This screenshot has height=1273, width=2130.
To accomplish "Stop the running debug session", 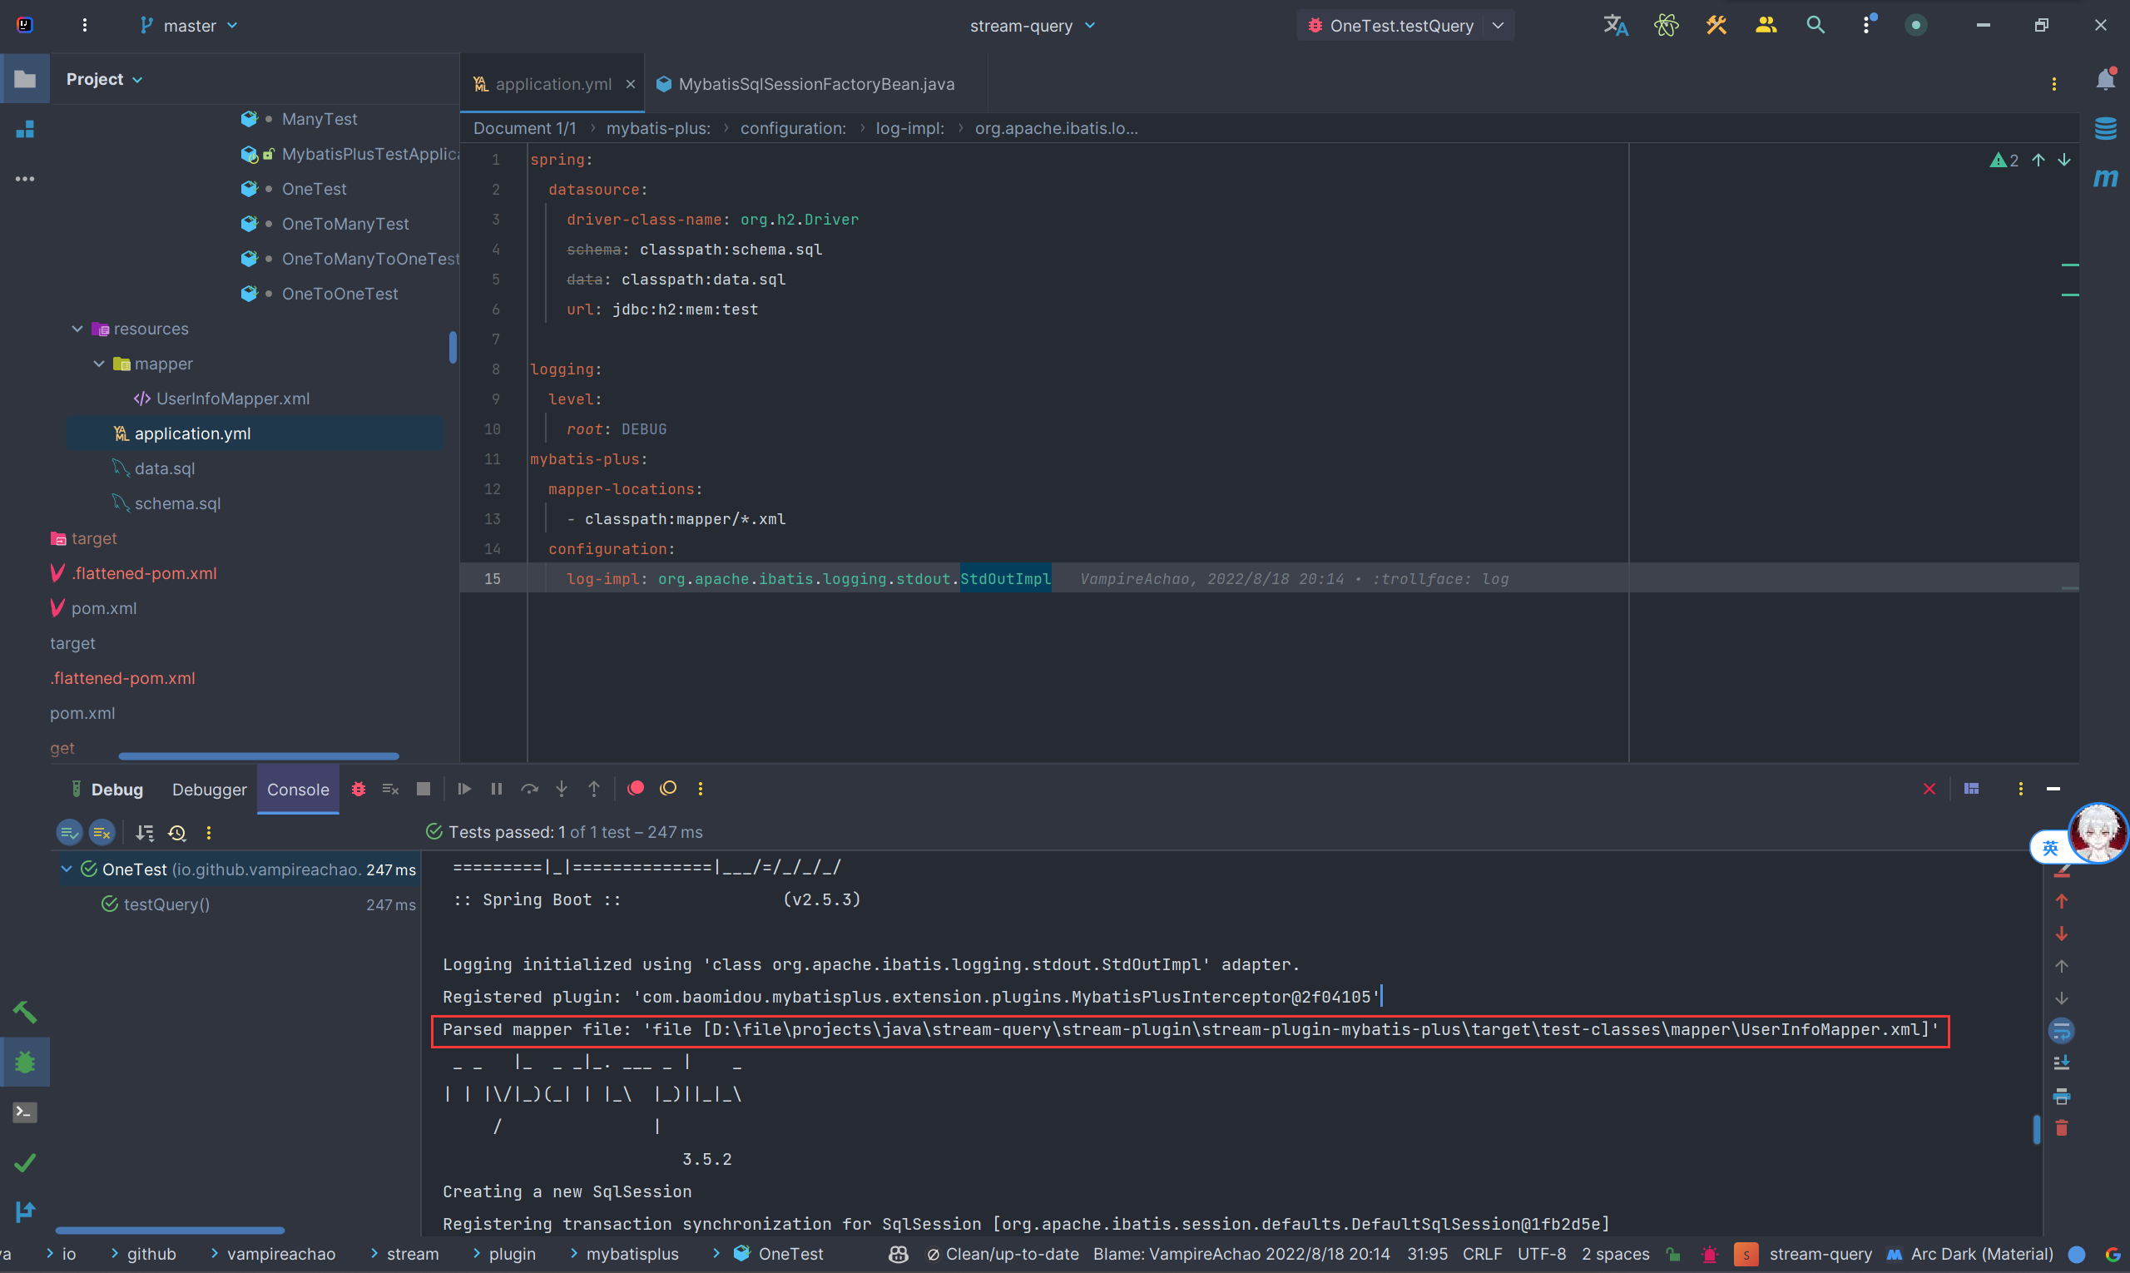I will tap(423, 790).
